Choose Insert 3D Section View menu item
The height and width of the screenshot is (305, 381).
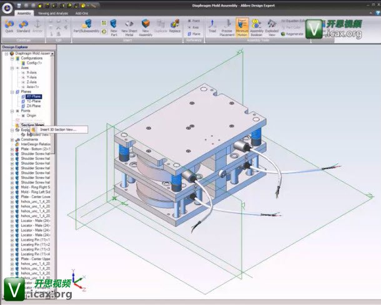pyautogui.click(x=57, y=130)
